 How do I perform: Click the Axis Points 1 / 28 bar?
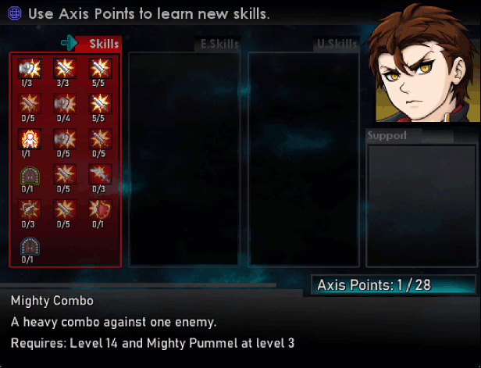coord(394,285)
